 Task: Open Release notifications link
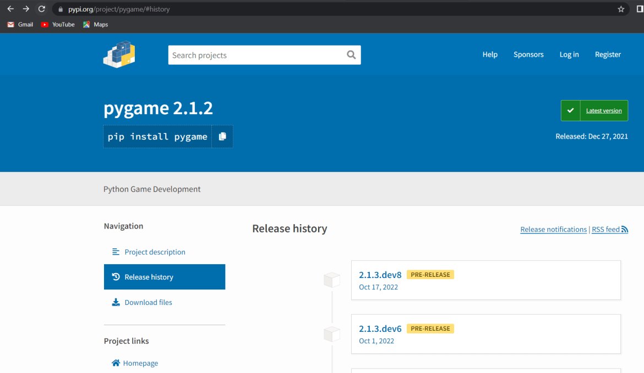(x=554, y=230)
